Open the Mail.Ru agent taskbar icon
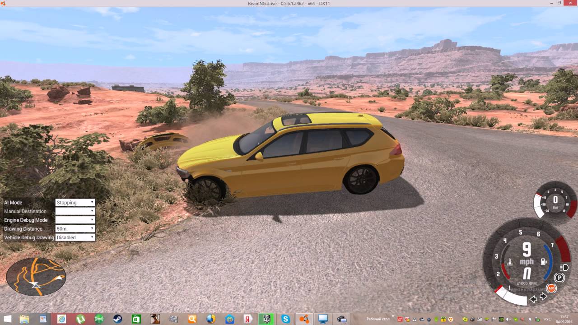The height and width of the screenshot is (325, 578). tap(229, 319)
